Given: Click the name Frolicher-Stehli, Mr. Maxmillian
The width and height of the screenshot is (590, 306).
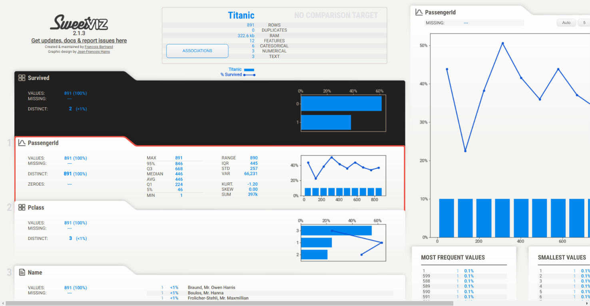Looking at the screenshot, I should point(218,298).
